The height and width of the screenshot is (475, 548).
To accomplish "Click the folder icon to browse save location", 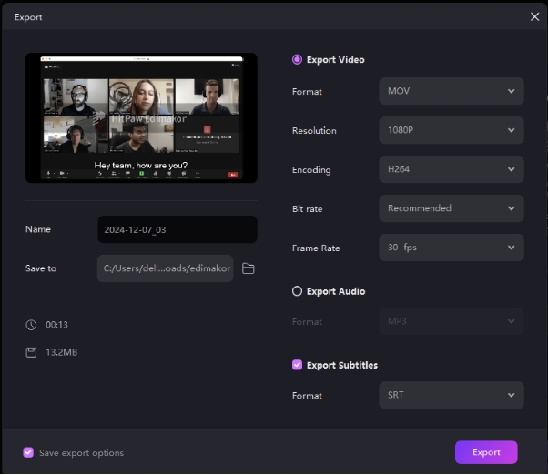I will (248, 268).
